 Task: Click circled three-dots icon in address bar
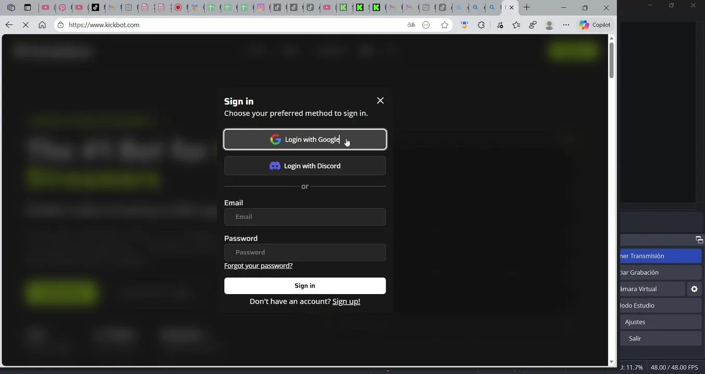click(426, 25)
